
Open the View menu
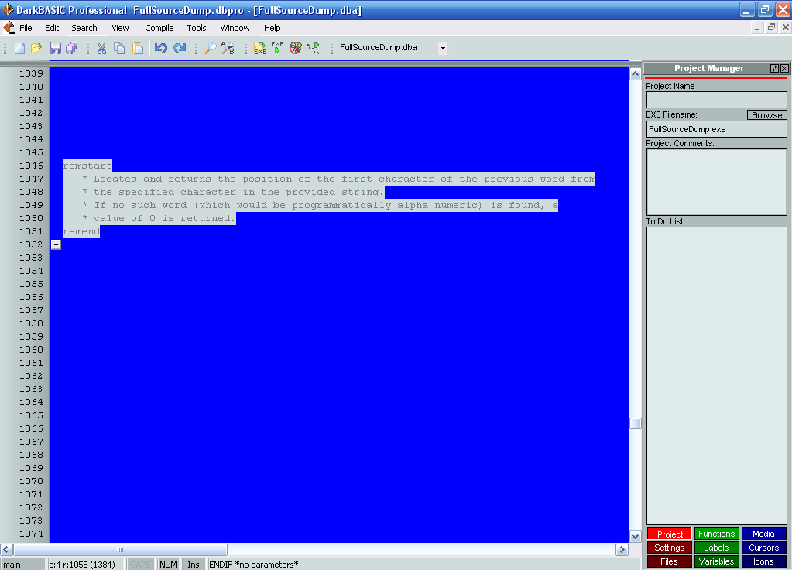[120, 29]
